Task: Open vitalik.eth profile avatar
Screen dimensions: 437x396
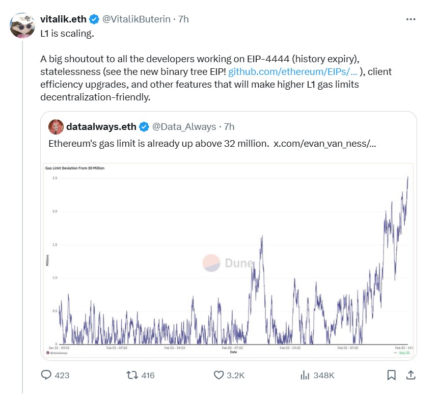Action: click(23, 24)
